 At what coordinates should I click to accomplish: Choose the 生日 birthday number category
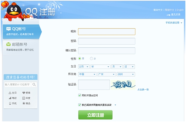(x=13, y=93)
